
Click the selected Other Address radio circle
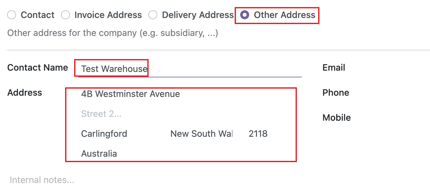pyautogui.click(x=245, y=15)
